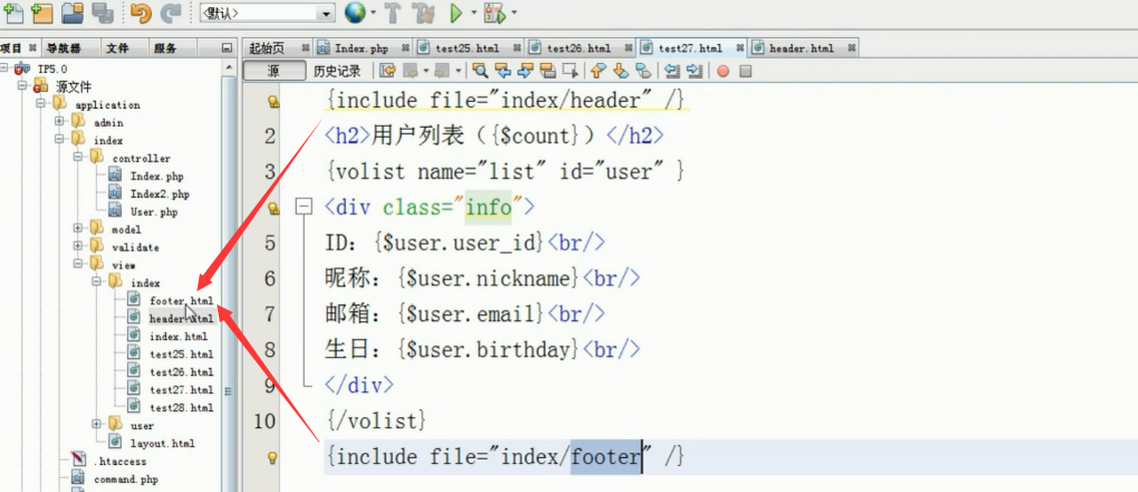The height and width of the screenshot is (492, 1138).
Task: Open the test26.html editor tab
Action: pyautogui.click(x=579, y=49)
